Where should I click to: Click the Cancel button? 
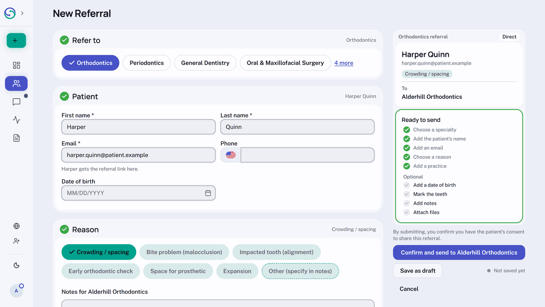pyautogui.click(x=409, y=289)
